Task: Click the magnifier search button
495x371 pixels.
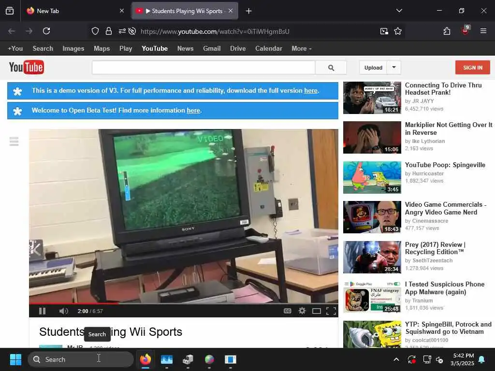Action: [331, 68]
